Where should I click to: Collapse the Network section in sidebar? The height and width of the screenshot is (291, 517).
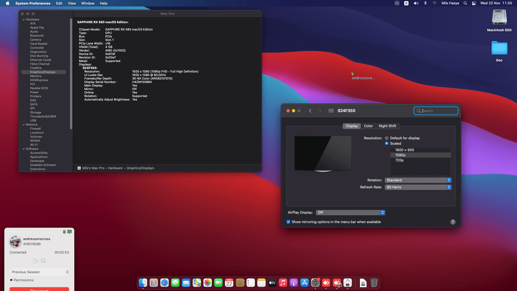(x=23, y=124)
